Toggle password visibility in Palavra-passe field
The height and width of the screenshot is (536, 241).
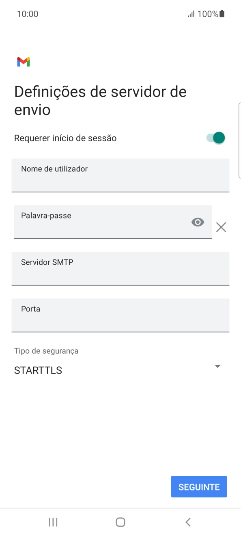click(x=198, y=222)
